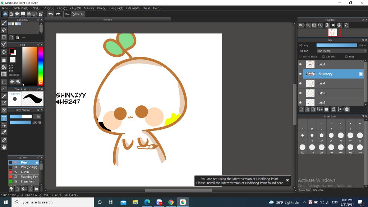Viewport: 368px width, 207px height.
Task: Pick the Bucket fill tool
Action: 4,67
